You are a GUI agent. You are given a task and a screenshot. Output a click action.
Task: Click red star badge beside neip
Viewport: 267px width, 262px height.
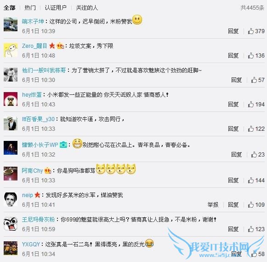(37, 195)
